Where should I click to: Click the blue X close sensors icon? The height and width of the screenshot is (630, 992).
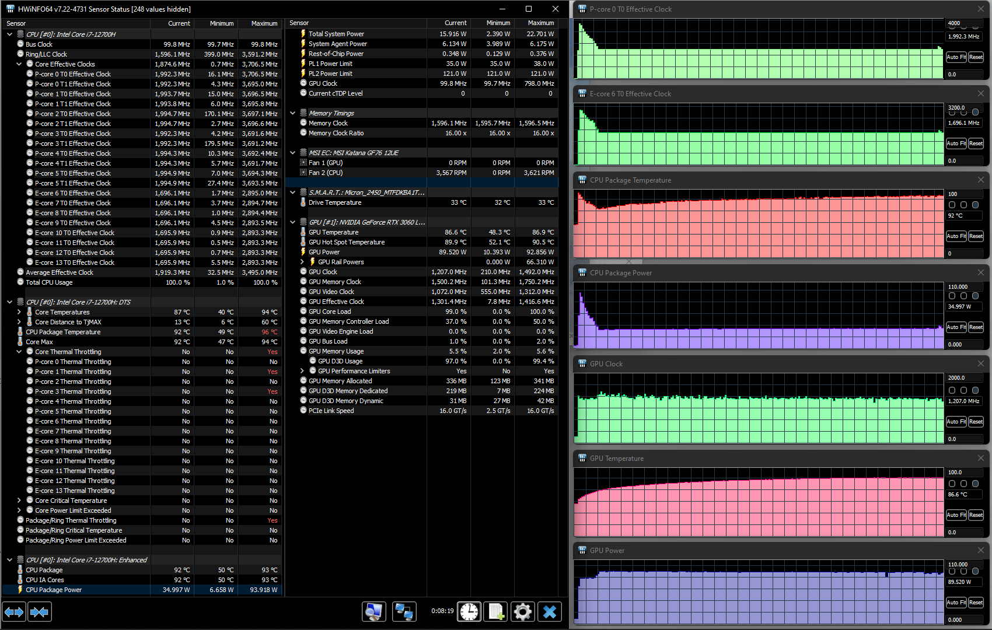550,612
